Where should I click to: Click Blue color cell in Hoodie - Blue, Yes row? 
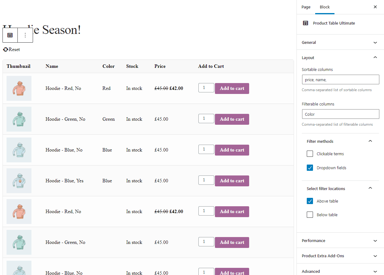click(x=107, y=181)
